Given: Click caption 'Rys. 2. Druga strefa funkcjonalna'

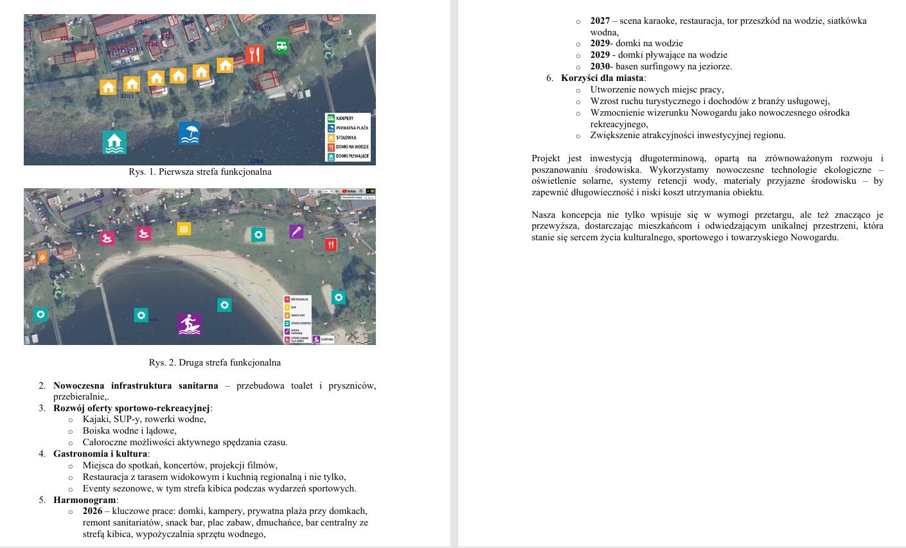Looking at the screenshot, I should [215, 362].
